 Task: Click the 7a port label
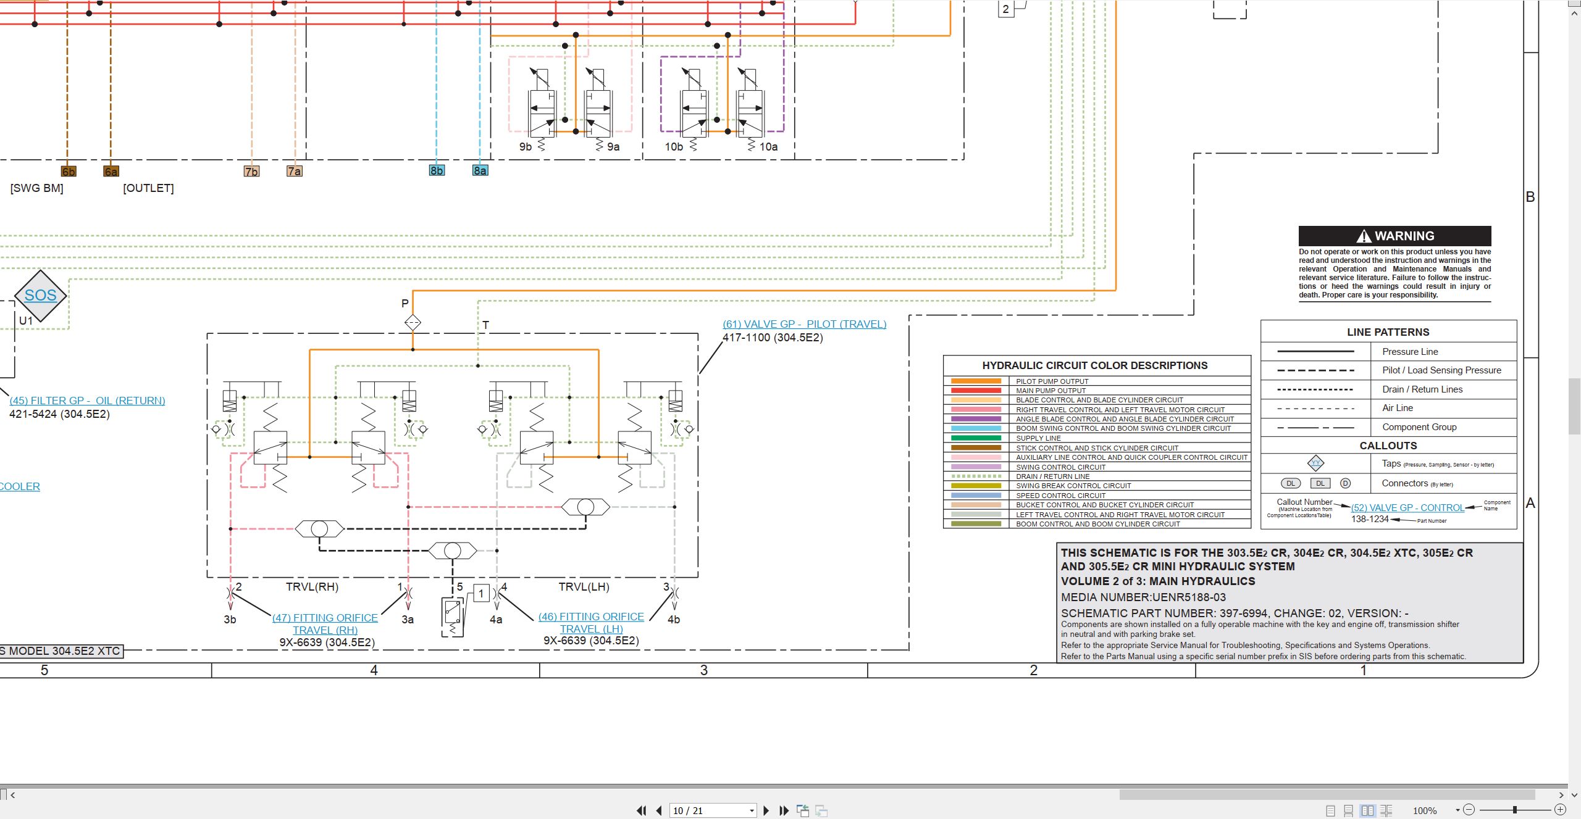[x=295, y=172]
